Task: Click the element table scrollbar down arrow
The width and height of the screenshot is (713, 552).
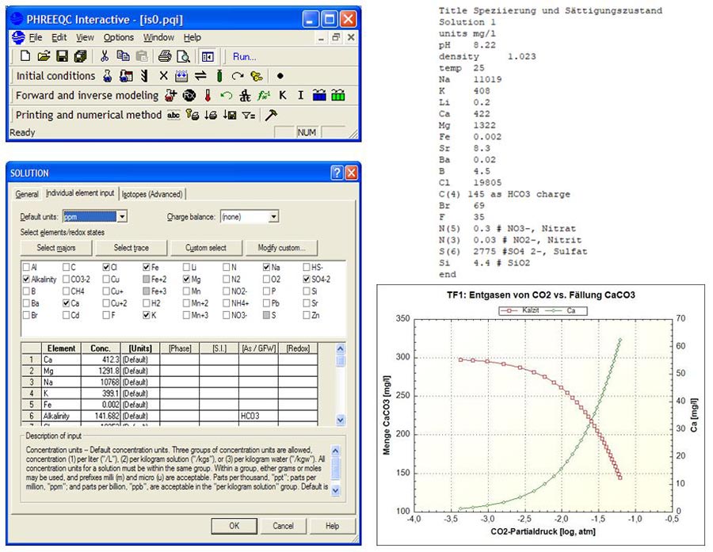Action: coord(340,420)
